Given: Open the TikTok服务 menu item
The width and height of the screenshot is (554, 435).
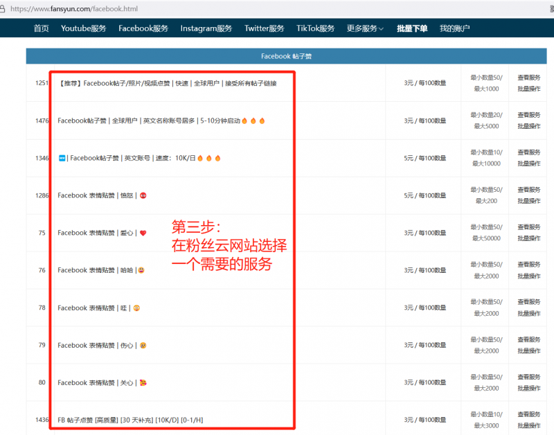Looking at the screenshot, I should (x=316, y=28).
